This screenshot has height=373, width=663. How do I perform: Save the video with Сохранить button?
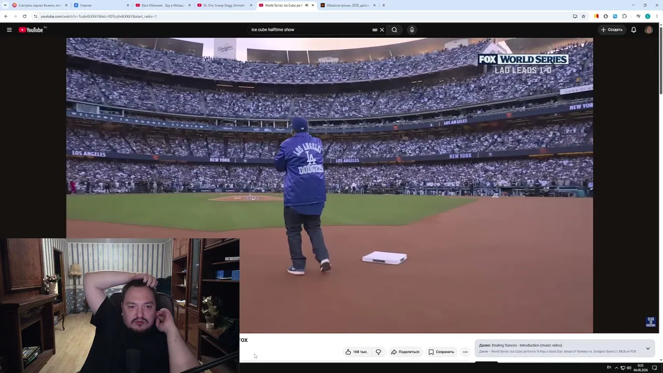(441, 352)
